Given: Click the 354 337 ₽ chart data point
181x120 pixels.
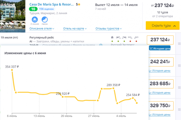Looking at the screenshot, I should (12, 70).
